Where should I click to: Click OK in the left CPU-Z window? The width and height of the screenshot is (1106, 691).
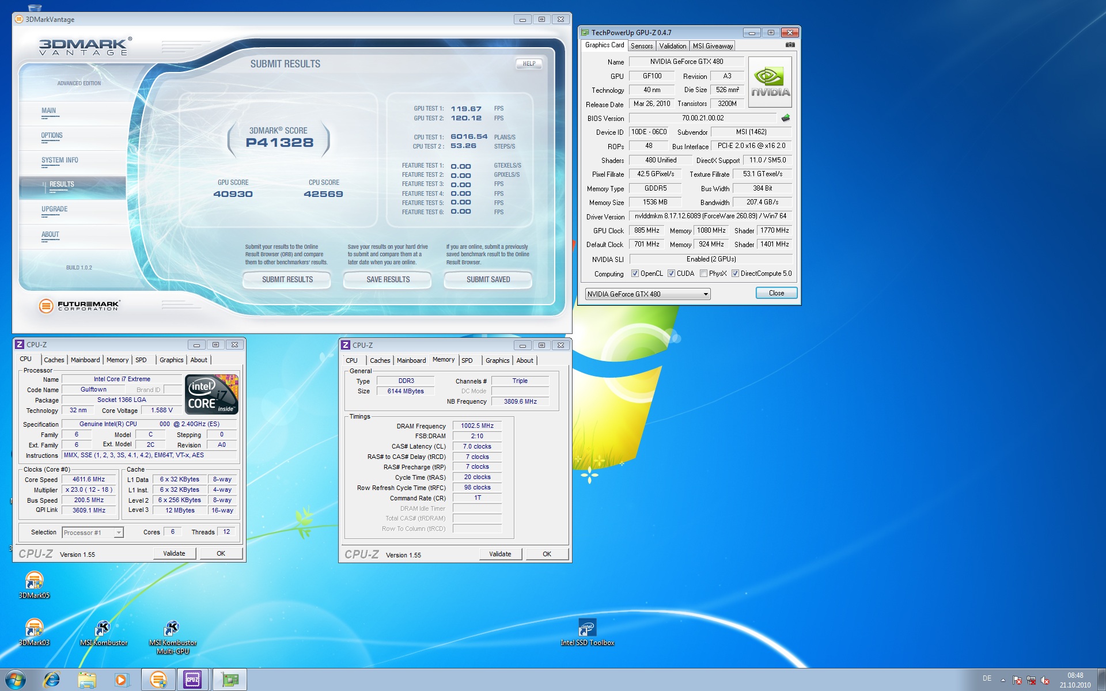[221, 553]
